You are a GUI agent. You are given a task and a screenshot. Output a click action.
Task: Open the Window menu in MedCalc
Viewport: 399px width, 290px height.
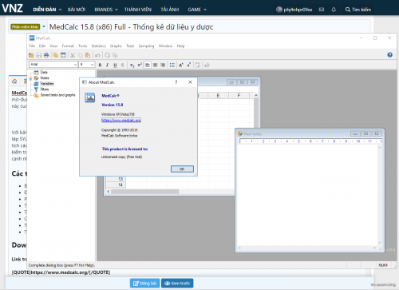(x=165, y=46)
